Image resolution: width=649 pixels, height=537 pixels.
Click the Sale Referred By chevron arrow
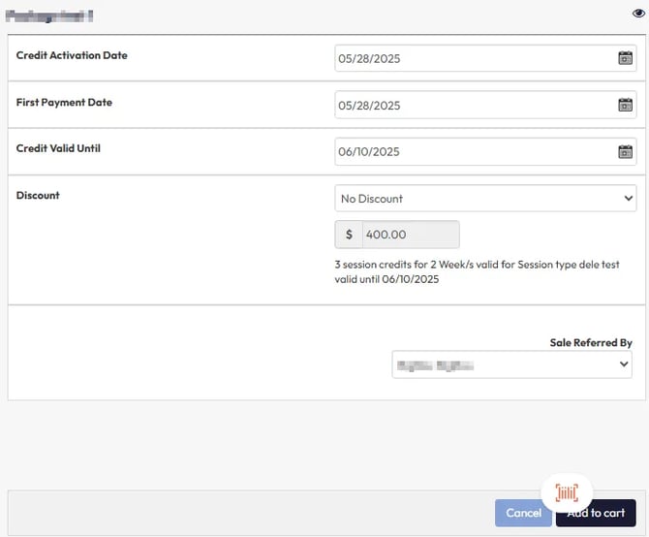623,364
